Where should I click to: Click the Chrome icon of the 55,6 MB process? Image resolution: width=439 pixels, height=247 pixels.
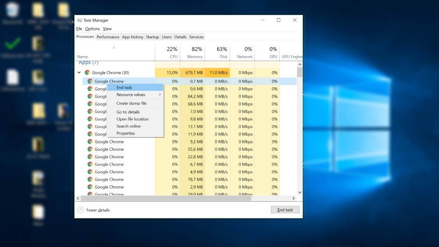coord(90,149)
